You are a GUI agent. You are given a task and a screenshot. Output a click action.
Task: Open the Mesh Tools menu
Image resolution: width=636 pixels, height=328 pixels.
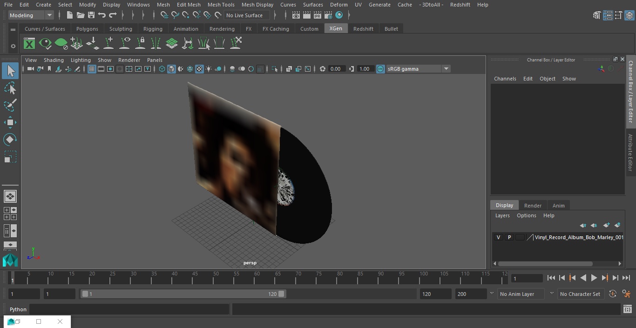(221, 5)
